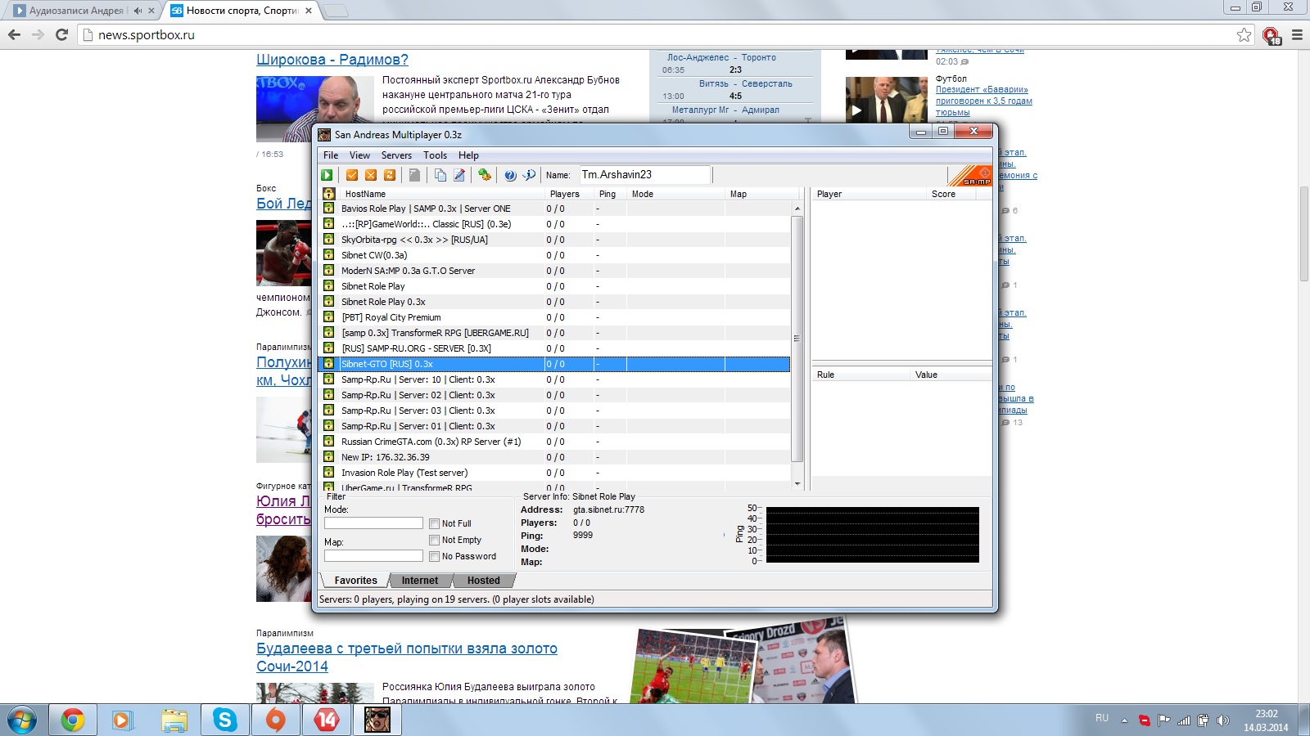The height and width of the screenshot is (736, 1310).
Task: Open the Servers menu
Action: (x=396, y=155)
